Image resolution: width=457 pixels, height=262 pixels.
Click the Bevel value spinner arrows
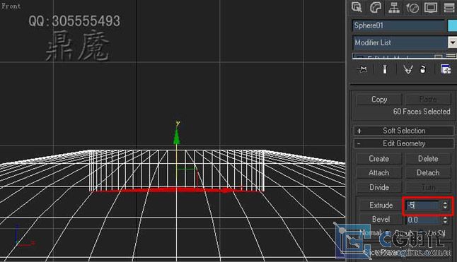click(445, 220)
